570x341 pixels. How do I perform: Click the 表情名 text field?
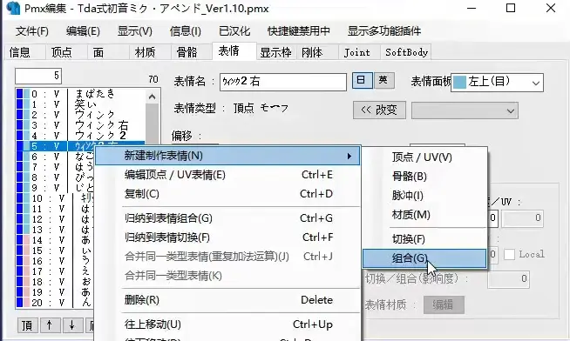(282, 82)
